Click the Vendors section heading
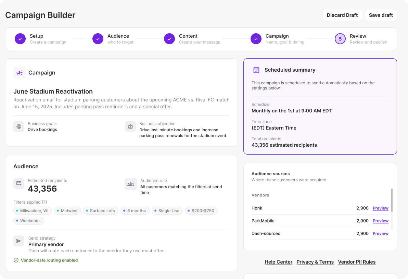 (260, 195)
